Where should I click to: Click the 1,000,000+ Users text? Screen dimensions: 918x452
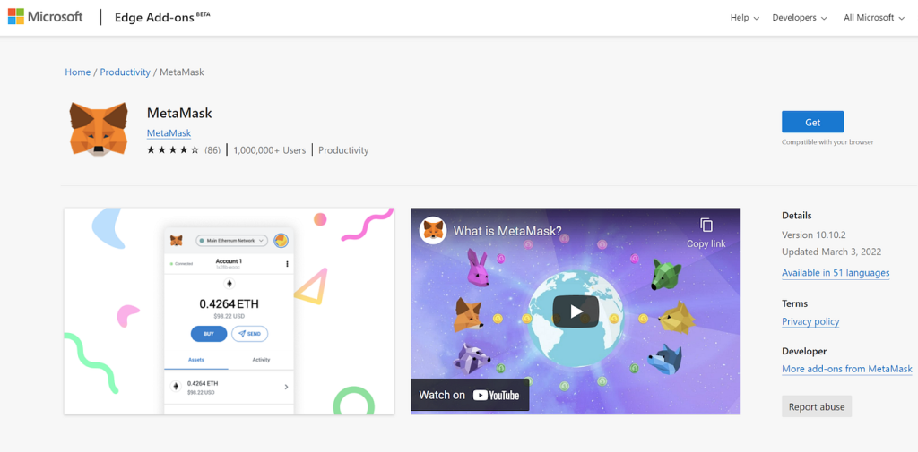269,150
